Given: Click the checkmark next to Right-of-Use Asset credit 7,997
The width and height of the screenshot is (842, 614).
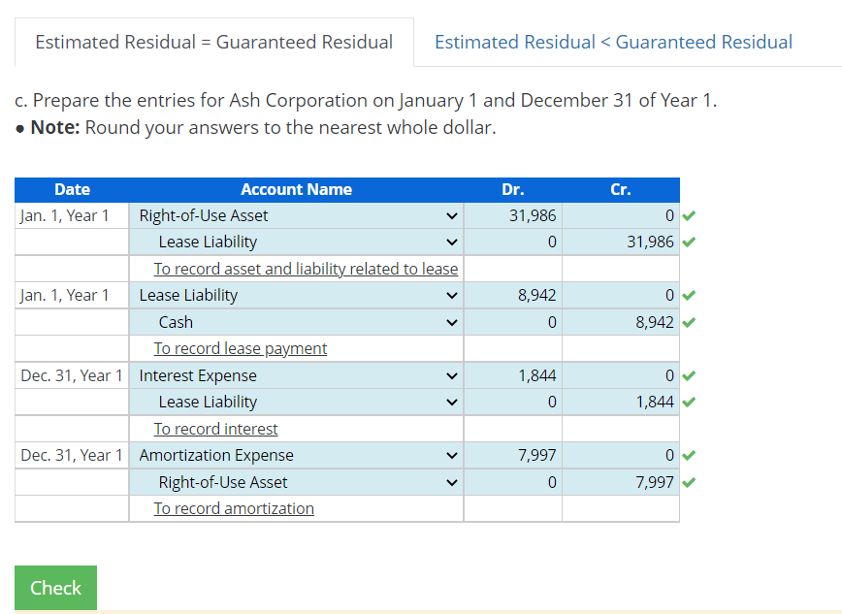Looking at the screenshot, I should 689,482.
